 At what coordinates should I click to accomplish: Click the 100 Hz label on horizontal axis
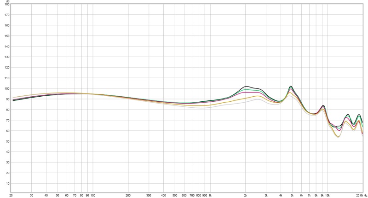point(92,195)
